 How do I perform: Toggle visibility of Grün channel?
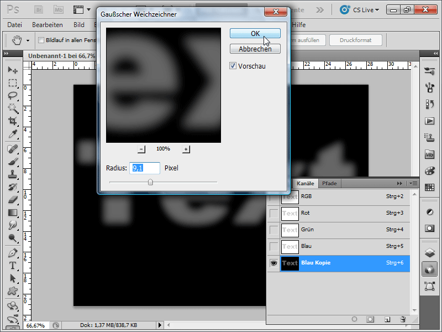[273, 230]
